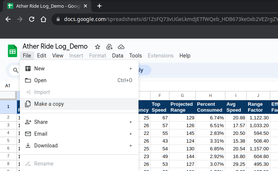Click the lock icon in the address bar
This screenshot has height=171, width=278.
pyautogui.click(x=58, y=19)
